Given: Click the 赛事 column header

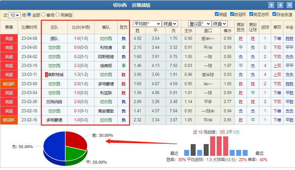Looking at the screenshot, I should [9, 27].
